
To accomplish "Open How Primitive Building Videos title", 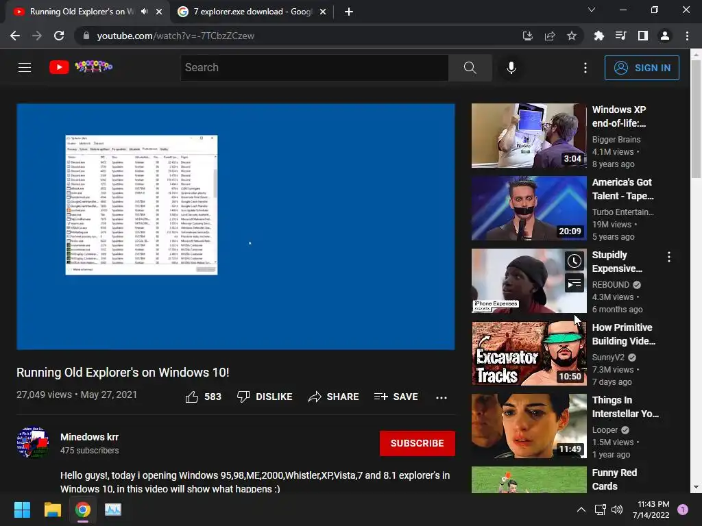I will click(624, 334).
